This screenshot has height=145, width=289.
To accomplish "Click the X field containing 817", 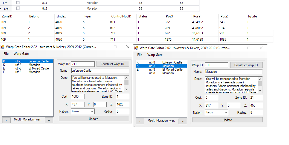I will click(x=211, y=105).
